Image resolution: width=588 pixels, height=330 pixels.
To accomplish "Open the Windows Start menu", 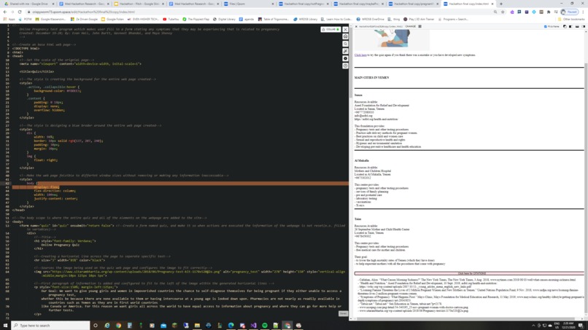I will (5, 326).
